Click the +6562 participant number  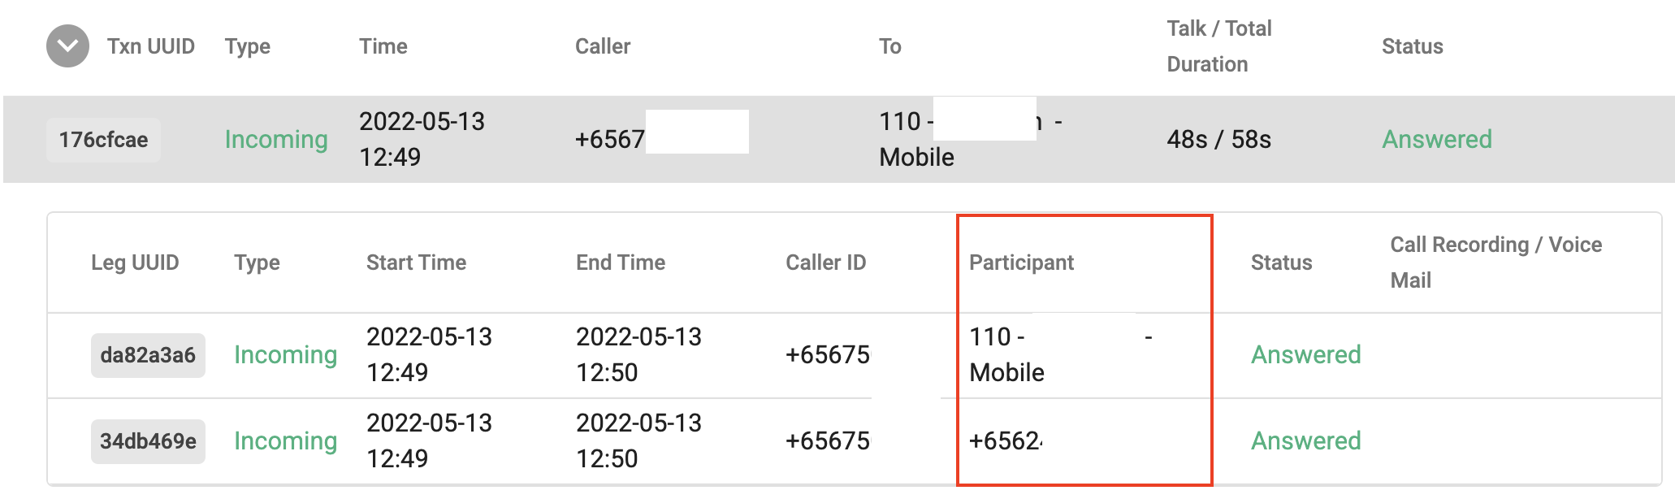pyautogui.click(x=1006, y=441)
